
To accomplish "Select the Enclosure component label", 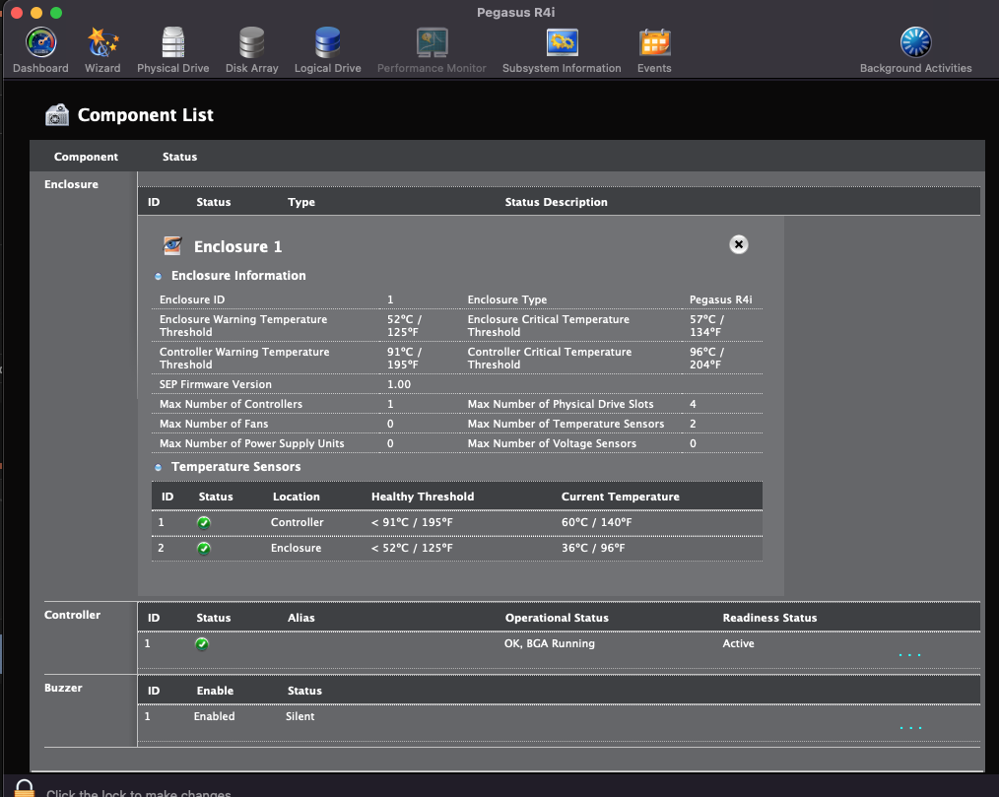I will pyautogui.click(x=71, y=184).
